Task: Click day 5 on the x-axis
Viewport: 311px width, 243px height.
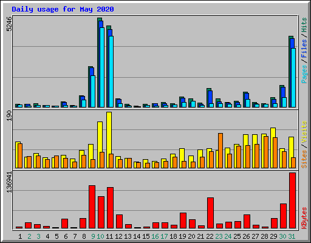Action: coord(56,236)
